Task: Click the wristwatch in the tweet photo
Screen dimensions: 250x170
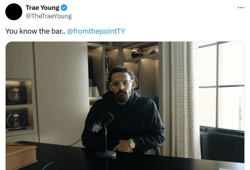Action: pos(132,143)
